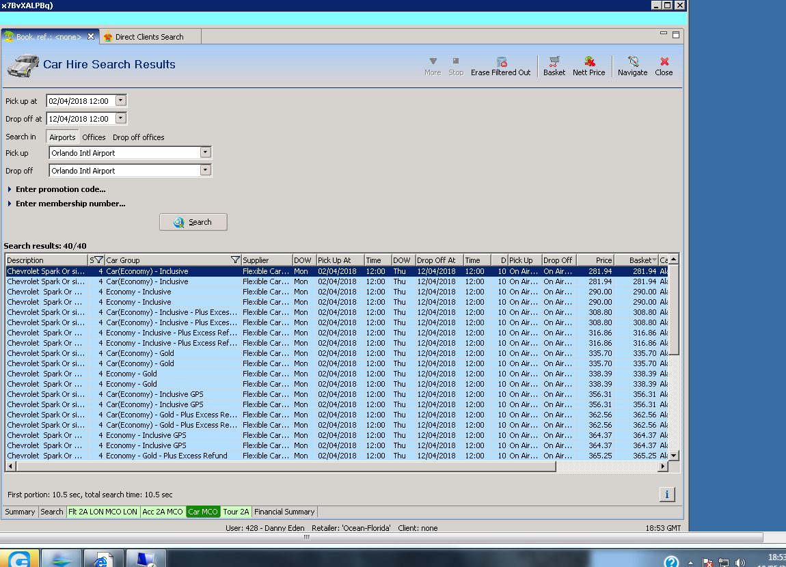Select the Car MCO tab
This screenshot has width=786, height=567.
[202, 512]
